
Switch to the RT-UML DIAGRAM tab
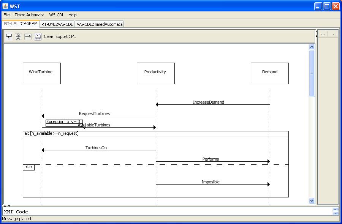pos(21,24)
